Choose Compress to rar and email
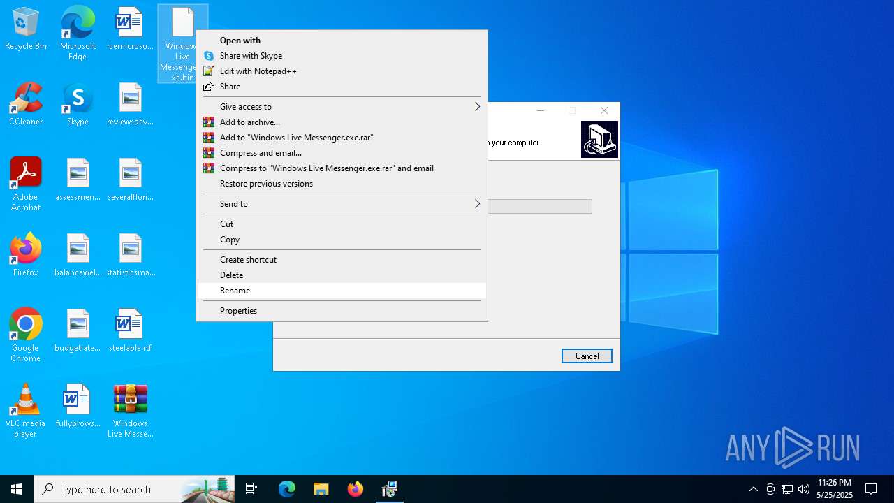Image resolution: width=894 pixels, height=503 pixels. (342, 168)
